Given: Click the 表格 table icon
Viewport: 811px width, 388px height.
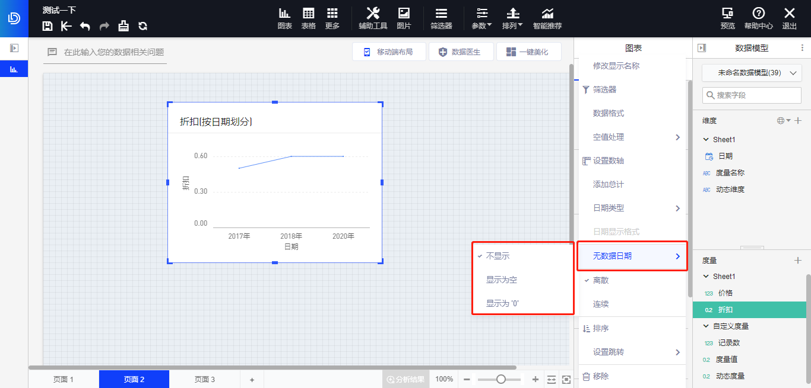Looking at the screenshot, I should pyautogui.click(x=308, y=18).
